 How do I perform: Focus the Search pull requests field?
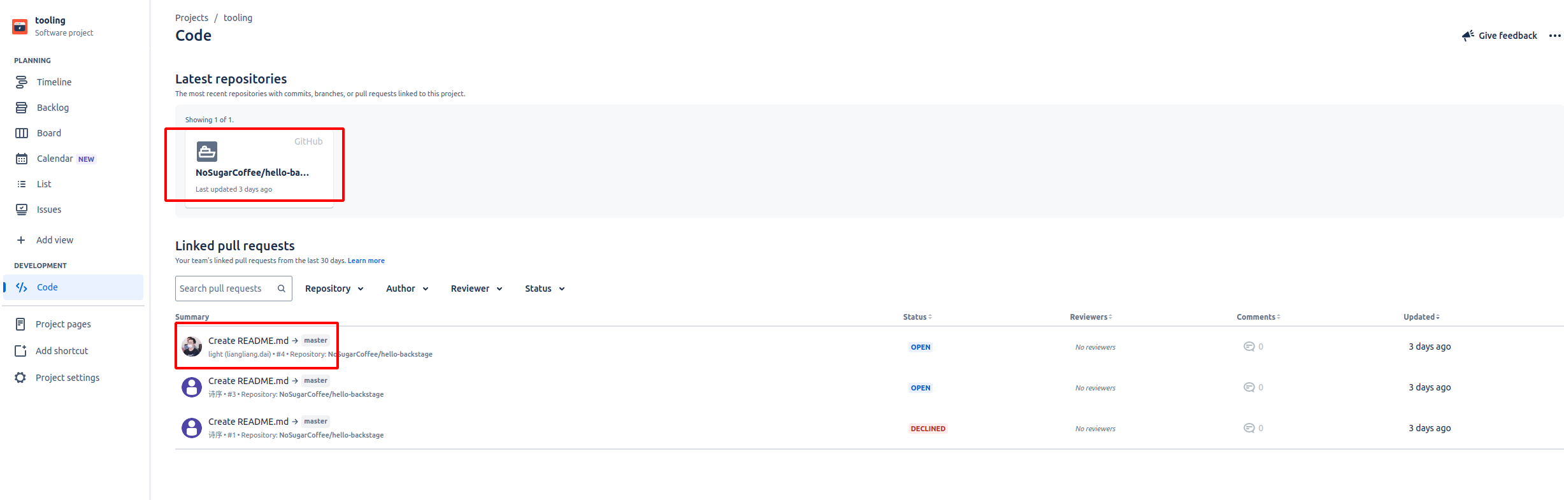pyautogui.click(x=234, y=289)
